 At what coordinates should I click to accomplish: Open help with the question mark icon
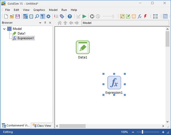pos(70,16)
